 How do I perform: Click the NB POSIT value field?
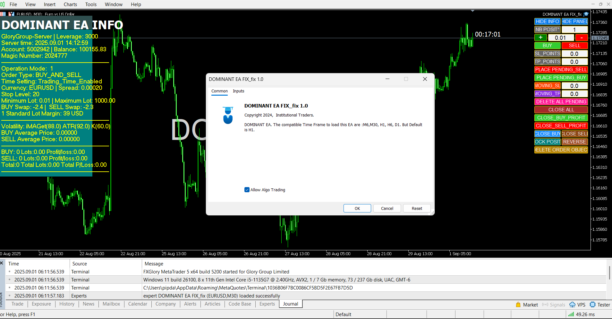click(575, 30)
